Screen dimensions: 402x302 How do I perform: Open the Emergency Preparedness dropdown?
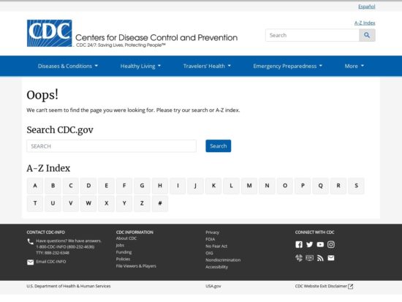(287, 67)
